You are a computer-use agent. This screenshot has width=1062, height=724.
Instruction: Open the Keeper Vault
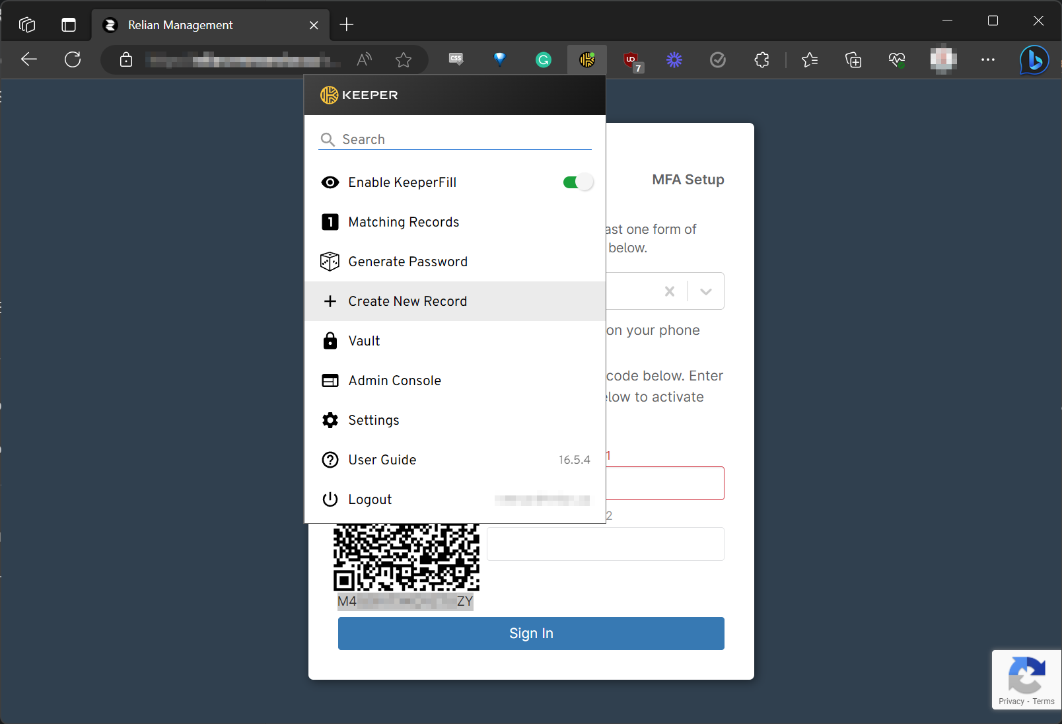(455, 341)
